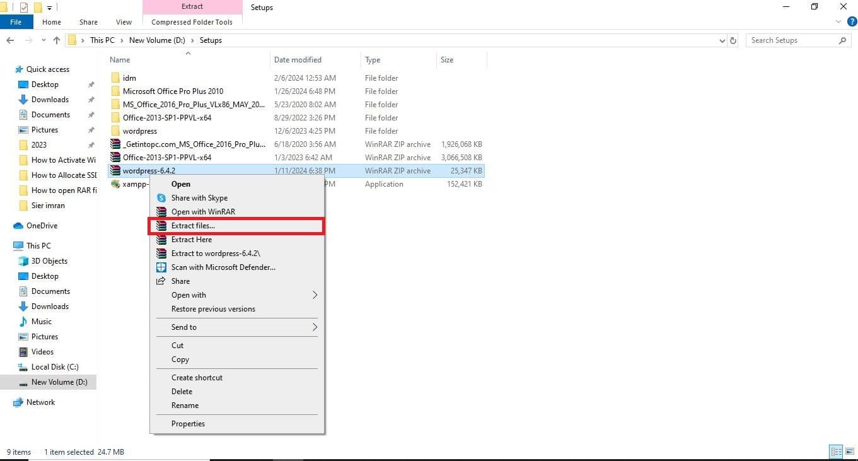
Task: Click the Share with Skype icon
Action: (x=161, y=198)
